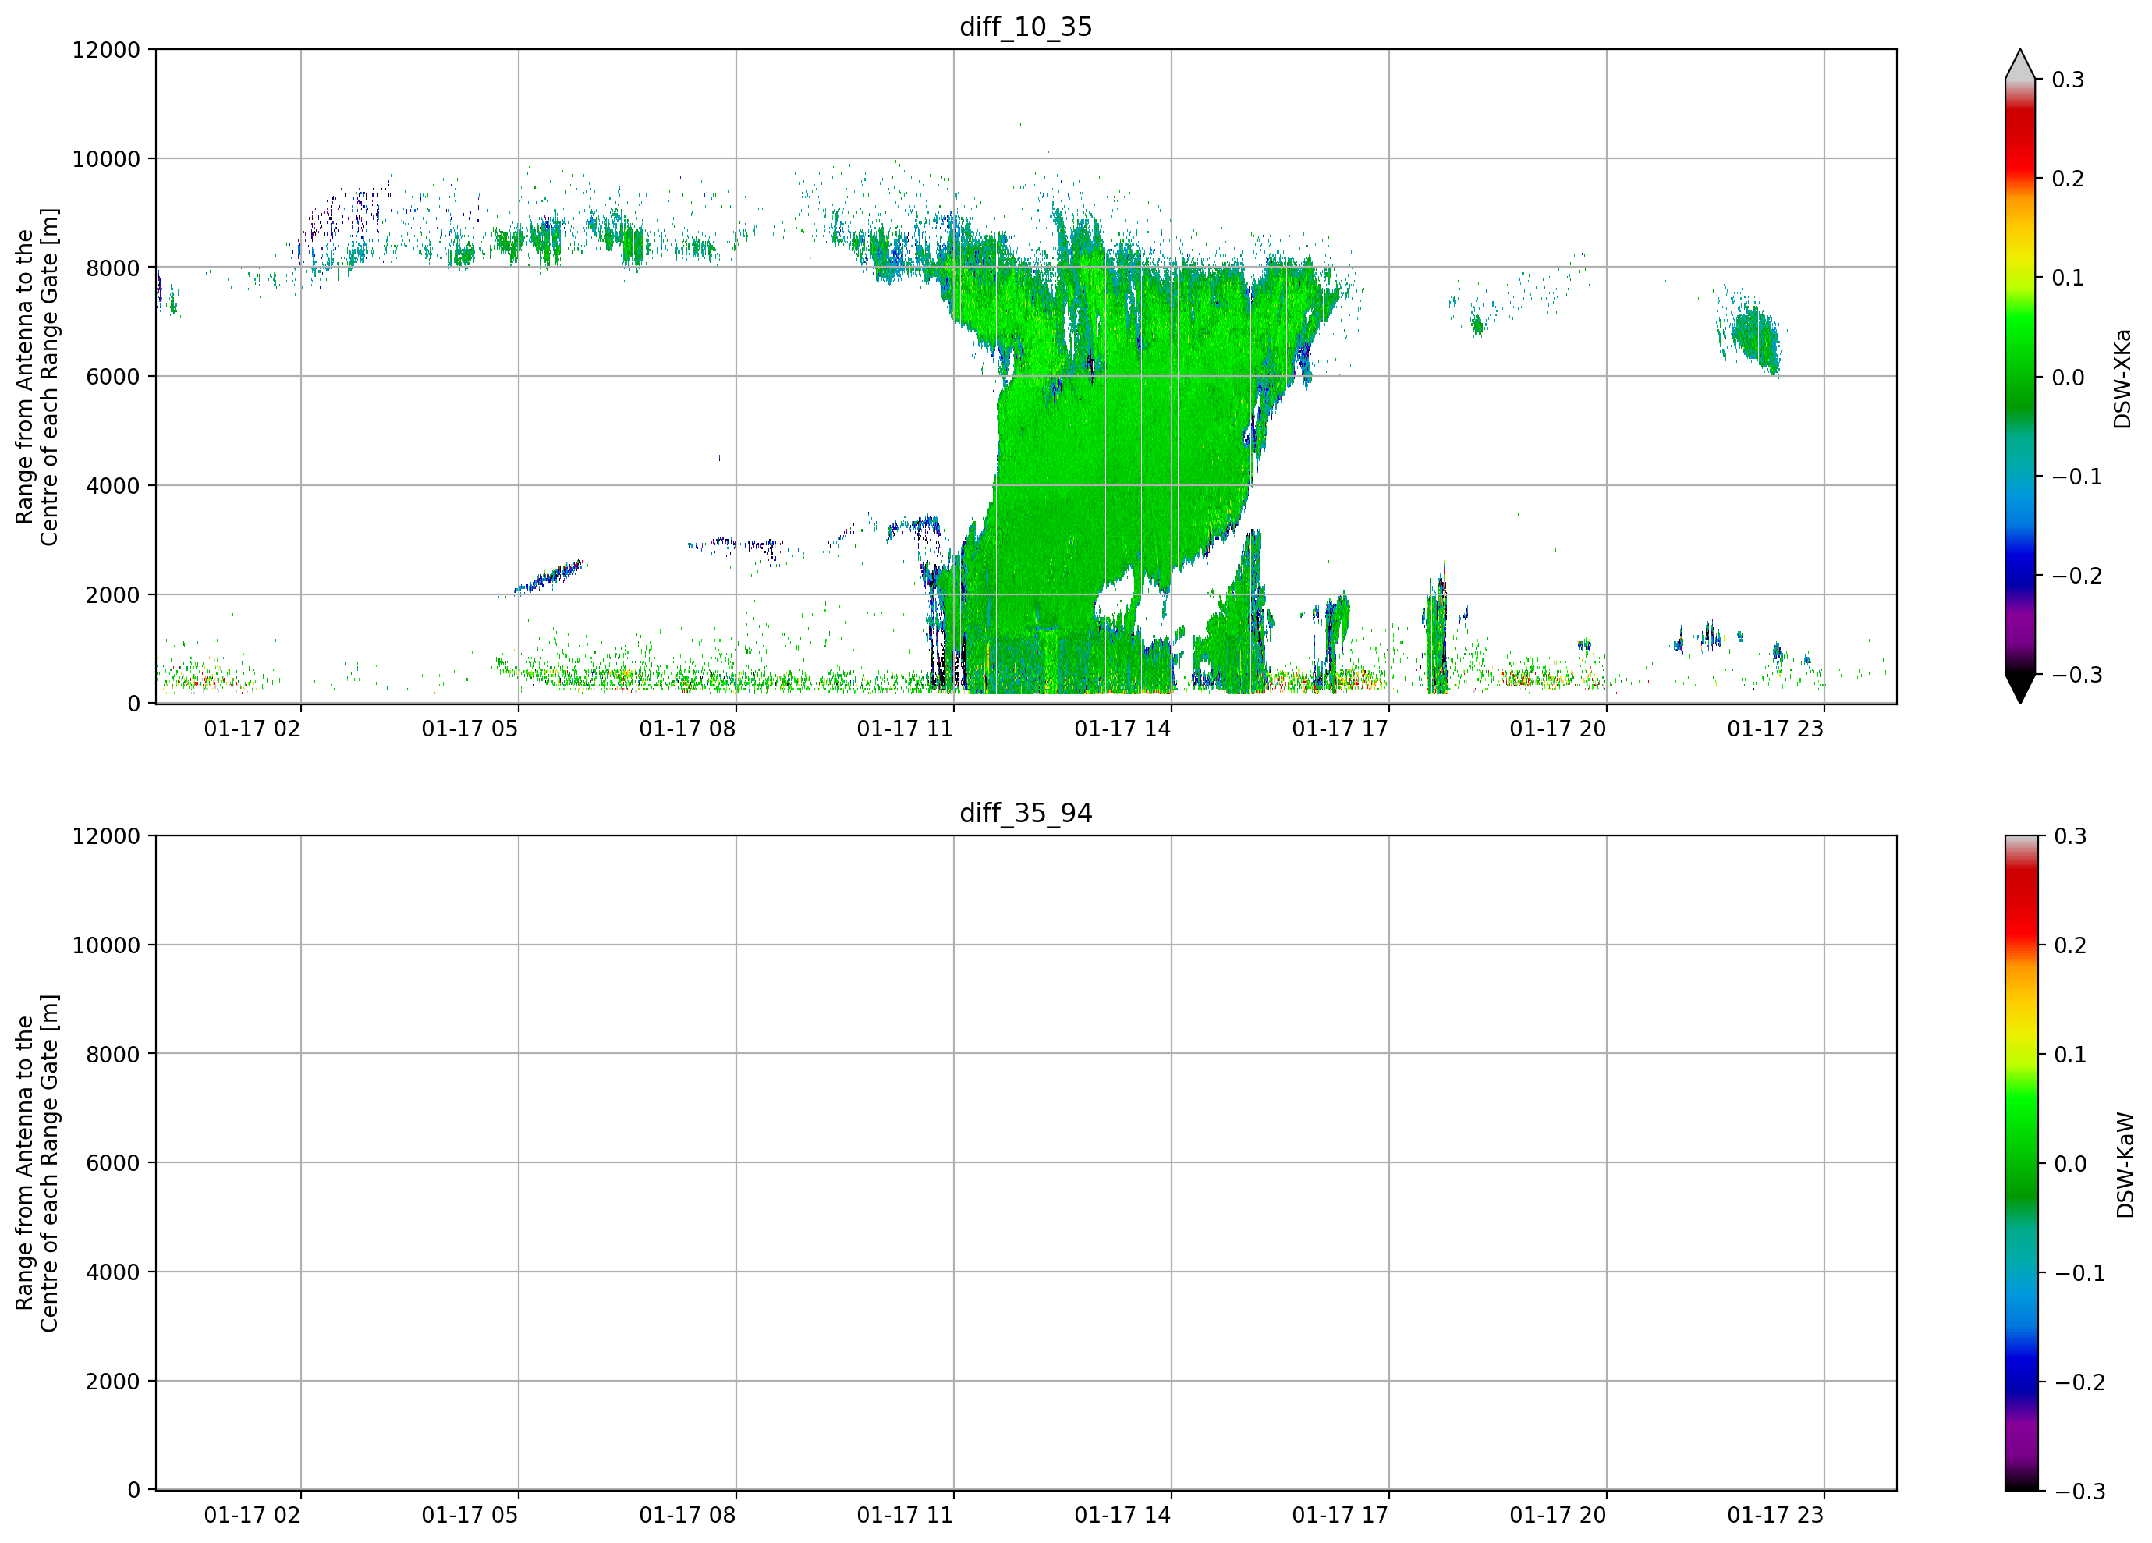Click the DSW-KaW colorbar gradient
Viewport: 2152px width, 1543px height.
click(x=2020, y=1163)
